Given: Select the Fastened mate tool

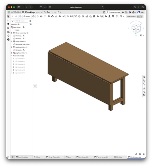Looking at the screenshot, I should [x=37, y=16].
